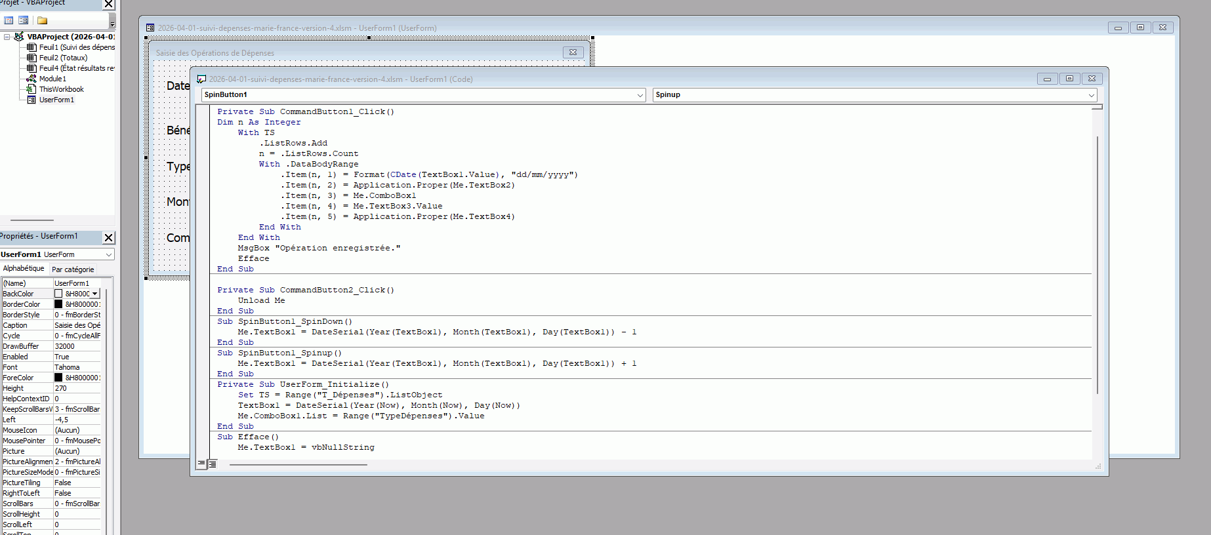The width and height of the screenshot is (1211, 535).
Task: Open the SpinButton1 object dropdown
Action: pyautogui.click(x=640, y=95)
